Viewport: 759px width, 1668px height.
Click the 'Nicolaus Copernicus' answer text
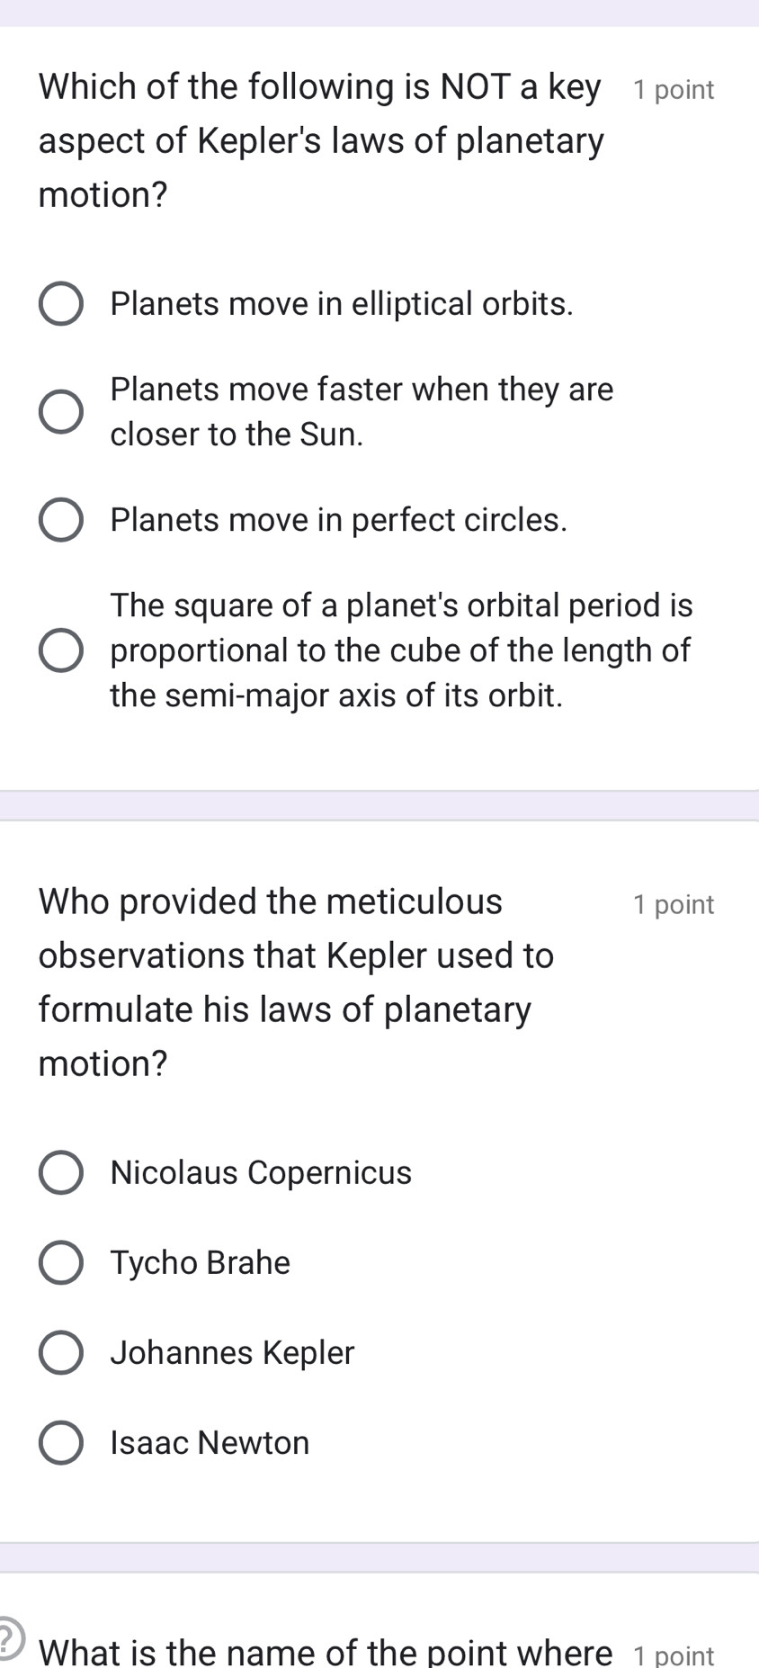point(261,1173)
